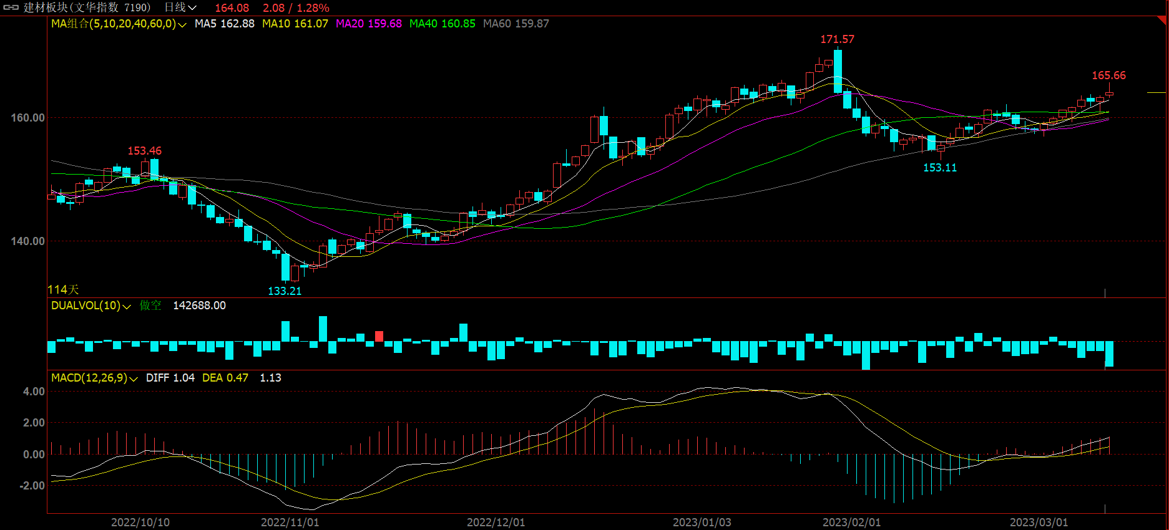The image size is (1169, 530).
Task: Click the red corner marker at top right
Action: pos(1163,21)
